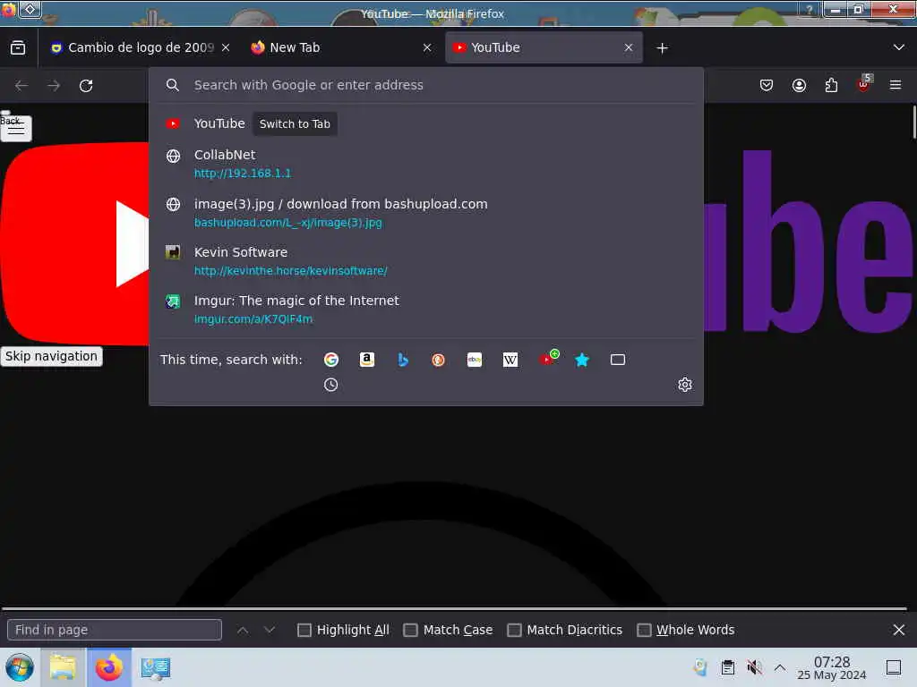917x687 pixels.
Task: Enable Whole Words in find bar
Action: click(x=686, y=630)
